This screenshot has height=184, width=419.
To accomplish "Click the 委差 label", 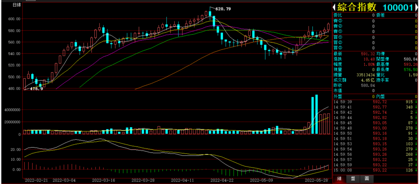I will point(381,15).
